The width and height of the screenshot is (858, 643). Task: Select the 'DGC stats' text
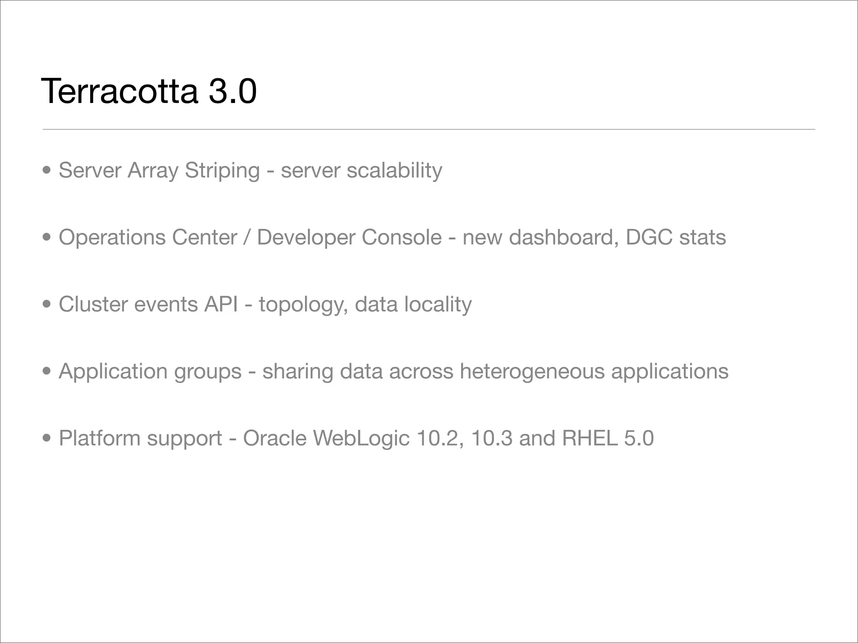click(x=675, y=237)
